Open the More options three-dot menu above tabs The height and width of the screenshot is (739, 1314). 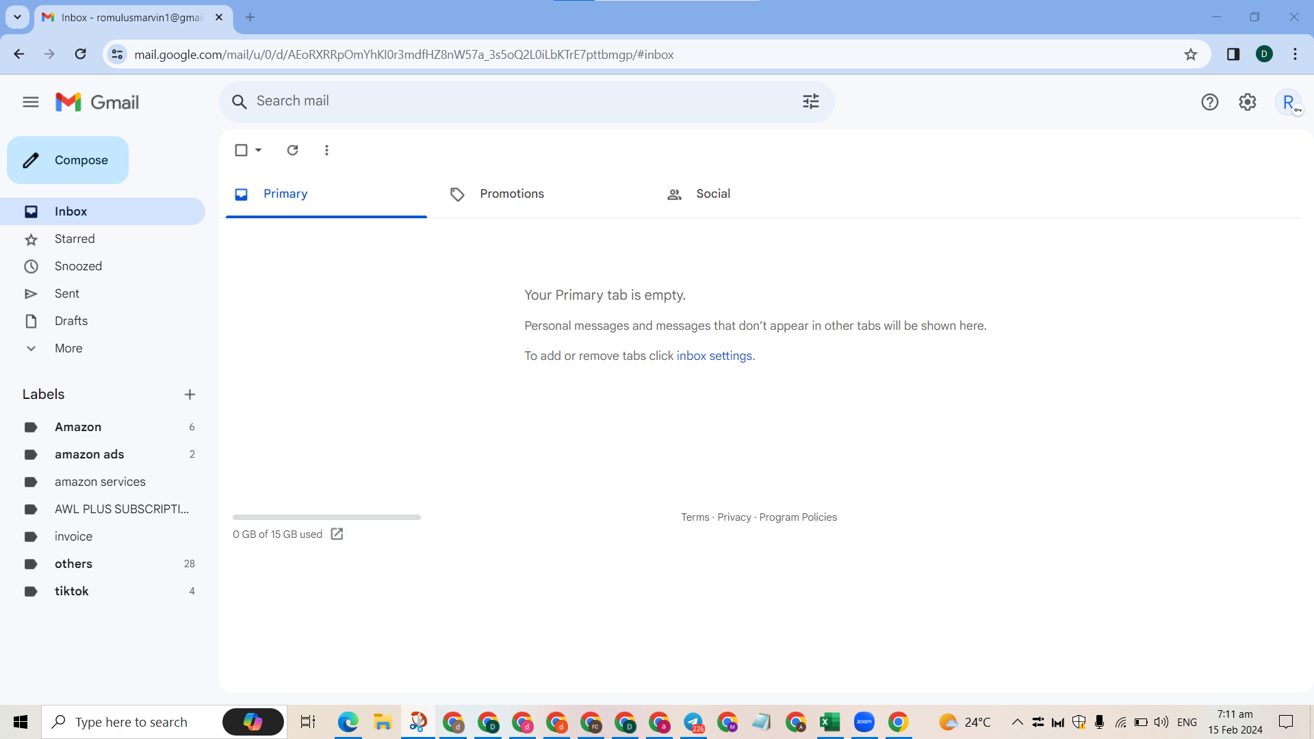pos(326,150)
